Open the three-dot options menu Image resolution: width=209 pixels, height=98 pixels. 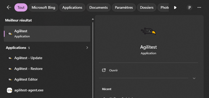tap(199, 7)
